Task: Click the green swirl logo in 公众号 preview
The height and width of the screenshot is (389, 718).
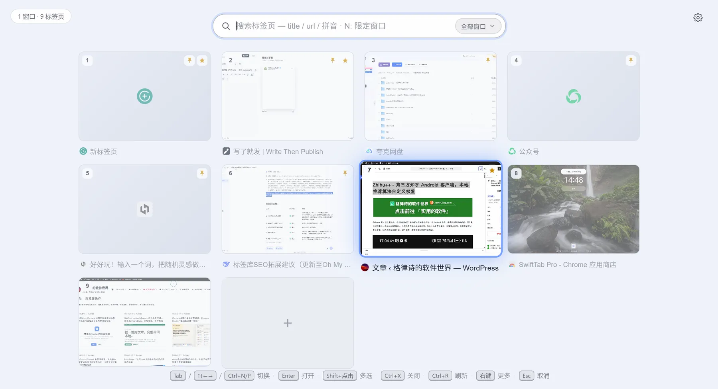Action: click(x=574, y=96)
